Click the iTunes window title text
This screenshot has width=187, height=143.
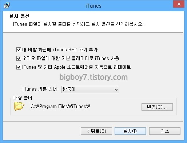coord(93,6)
